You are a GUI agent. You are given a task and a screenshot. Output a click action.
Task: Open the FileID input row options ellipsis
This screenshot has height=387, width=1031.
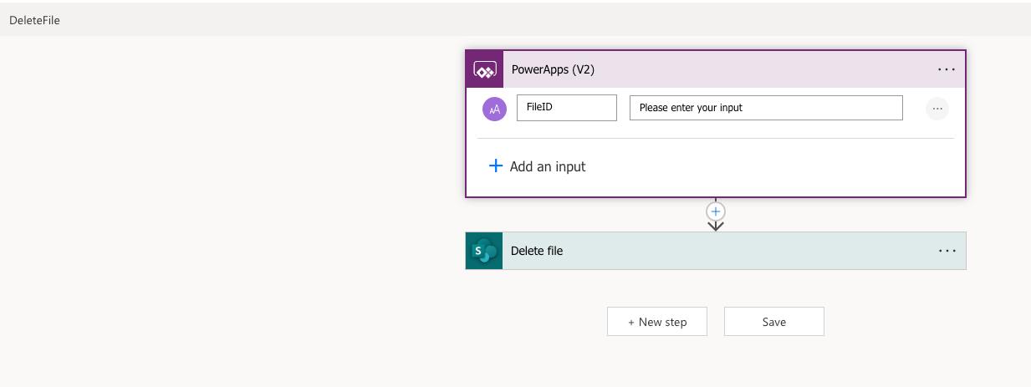pyautogui.click(x=937, y=109)
